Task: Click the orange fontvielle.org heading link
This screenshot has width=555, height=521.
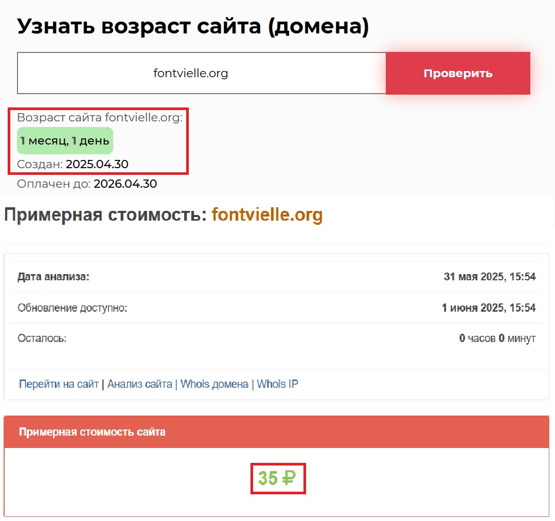Action: pos(267,214)
